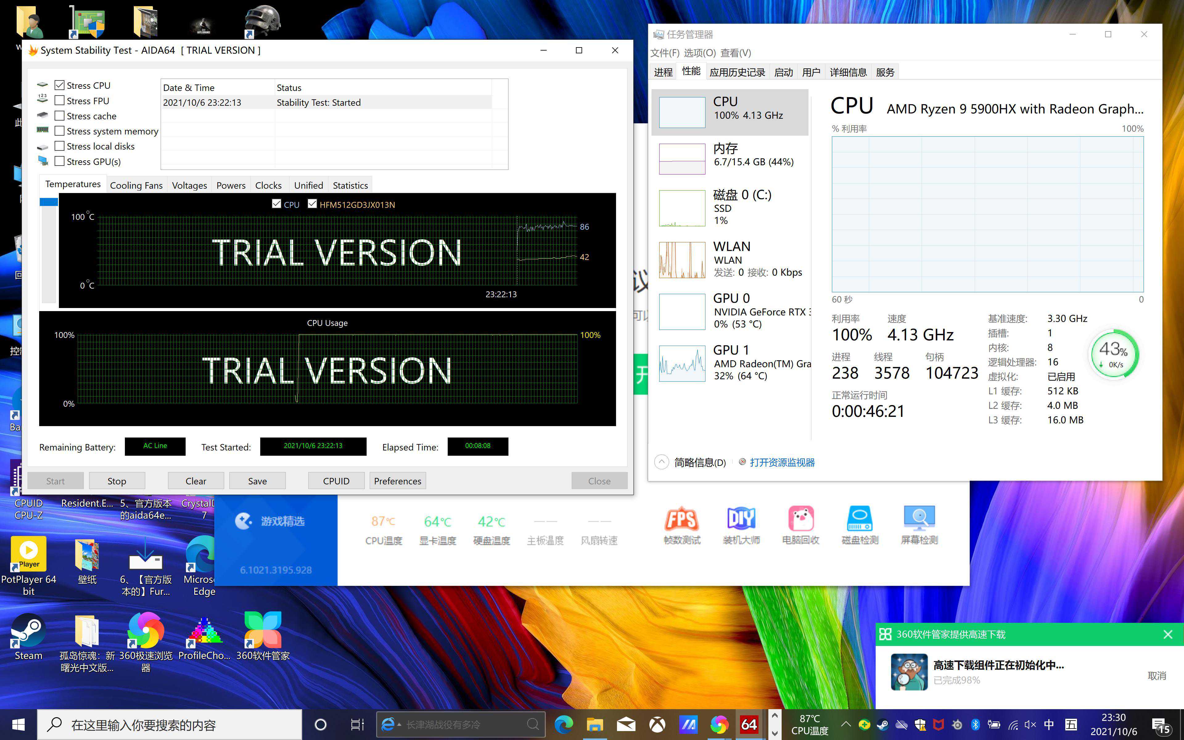Click Xbox icon in taskbar
1184x740 pixels.
click(657, 724)
